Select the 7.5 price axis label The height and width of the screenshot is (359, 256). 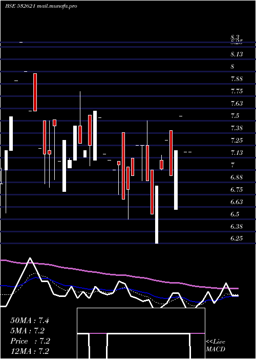[235, 115]
